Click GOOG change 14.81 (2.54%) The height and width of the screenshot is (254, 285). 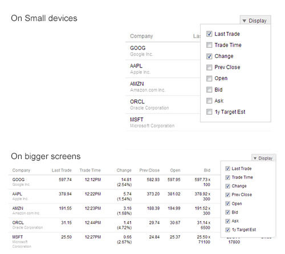point(124,182)
